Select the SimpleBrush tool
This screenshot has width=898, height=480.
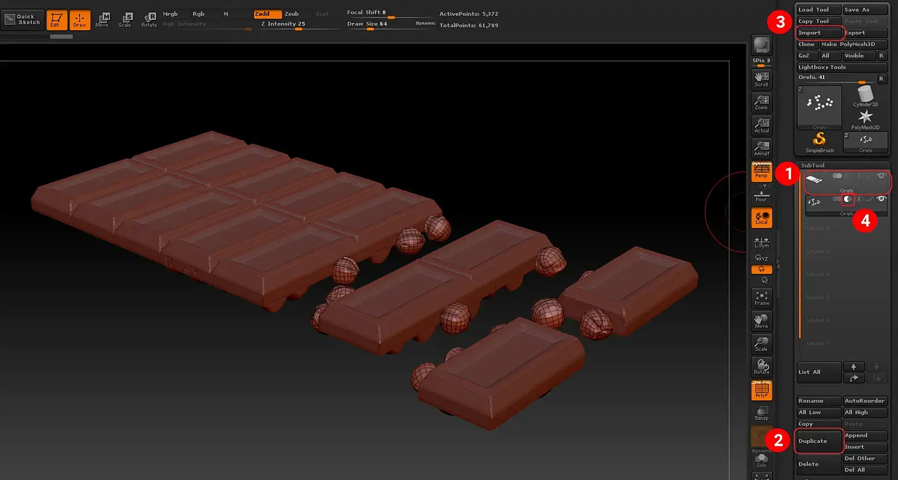pyautogui.click(x=820, y=142)
